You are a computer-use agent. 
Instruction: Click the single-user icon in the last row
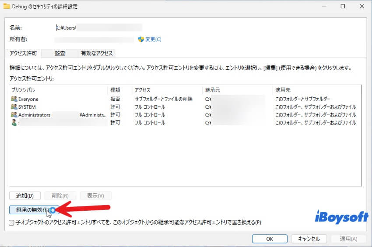14,123
